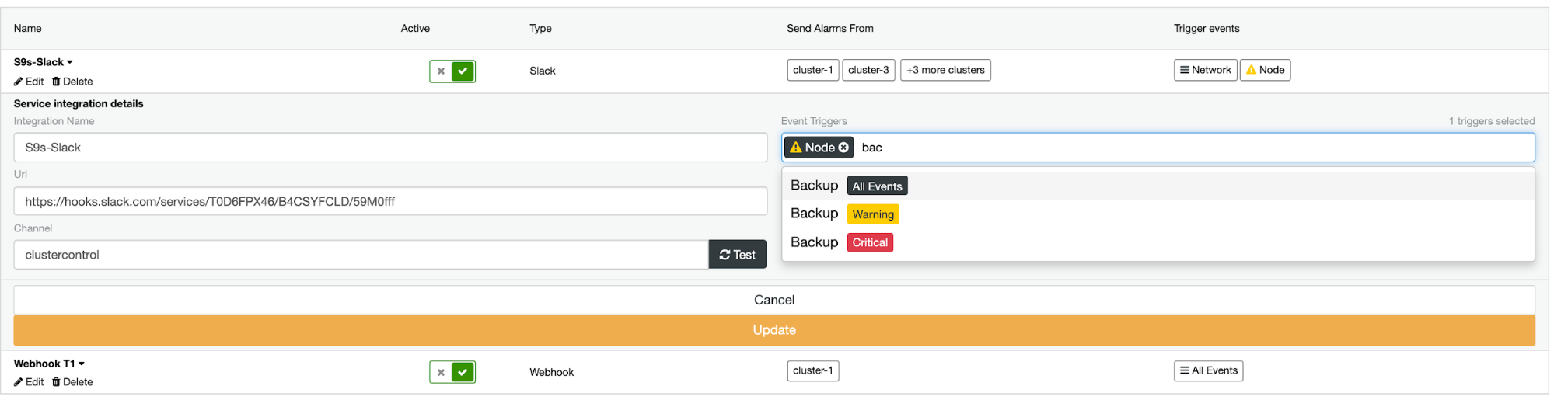Click the Slack type cell
The image size is (1554, 407).
[x=543, y=71]
